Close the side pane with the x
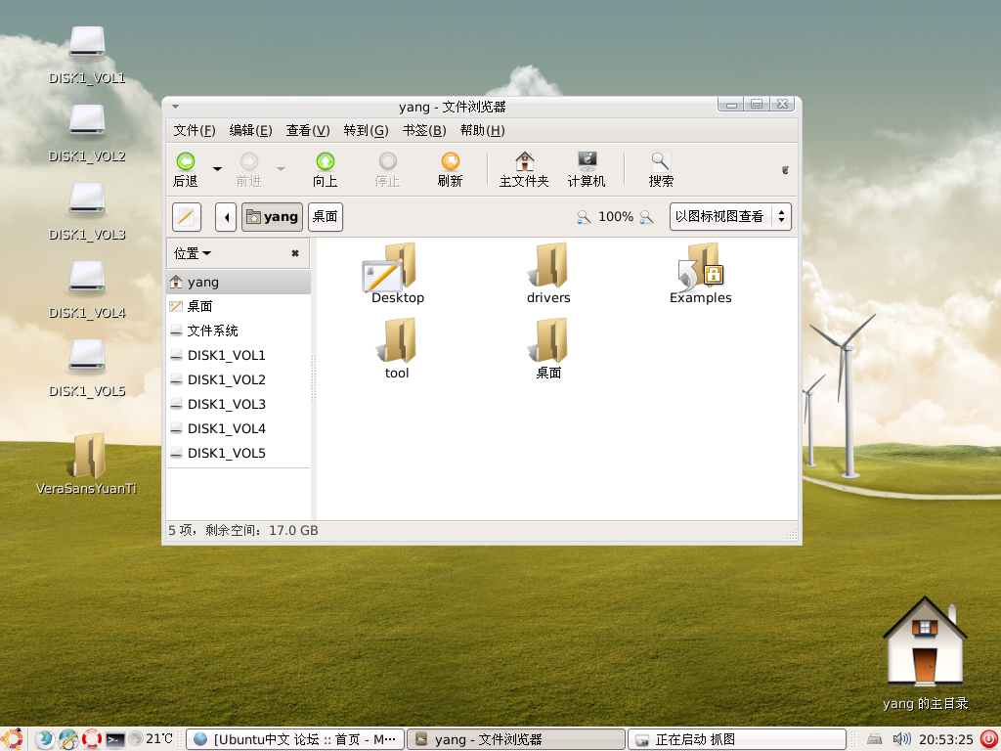The image size is (1001, 751). click(x=295, y=253)
